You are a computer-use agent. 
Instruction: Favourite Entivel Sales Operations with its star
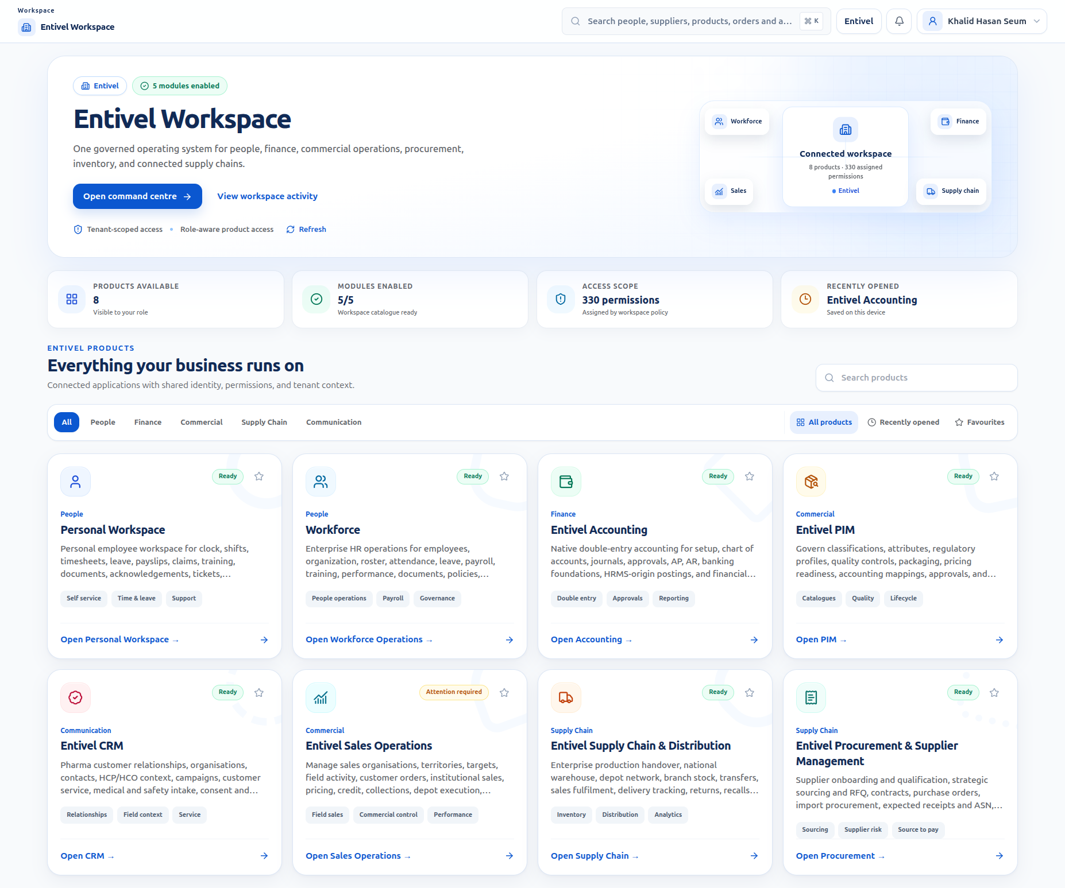click(504, 693)
